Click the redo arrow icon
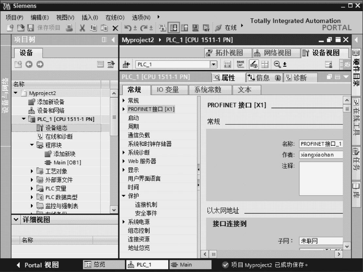This screenshot has height=272, width=363. (x=143, y=28)
